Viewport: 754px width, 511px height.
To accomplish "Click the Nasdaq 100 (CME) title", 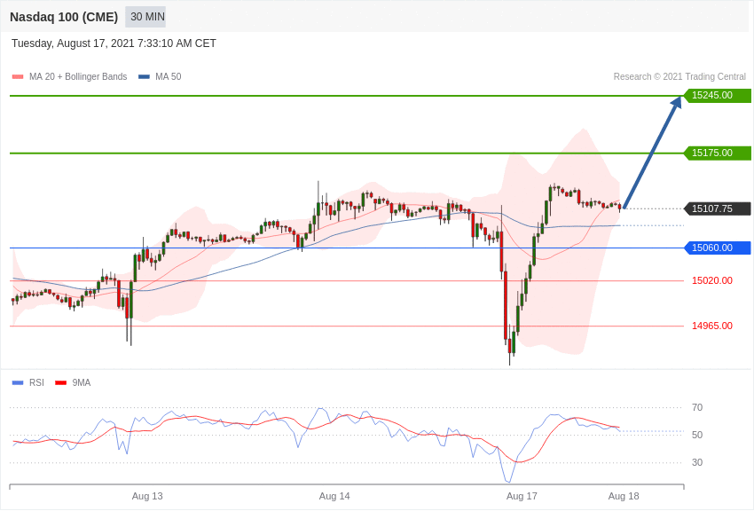I will coord(64,17).
